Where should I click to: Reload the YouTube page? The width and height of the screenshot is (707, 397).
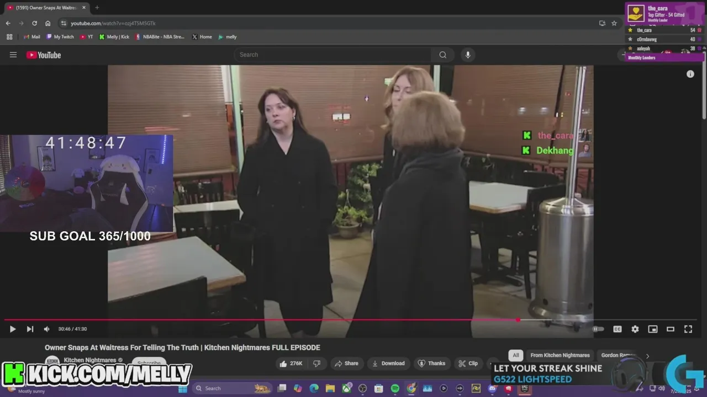coord(34,23)
